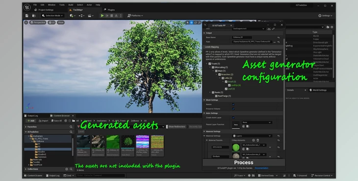Click the translate gizmo viewport icon

click(x=192, y=23)
